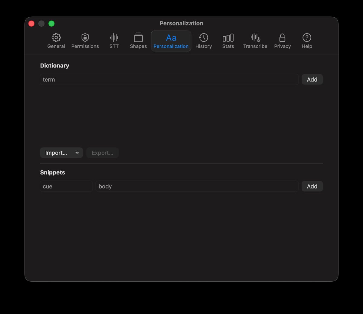Open the Shapes tab

click(x=138, y=41)
